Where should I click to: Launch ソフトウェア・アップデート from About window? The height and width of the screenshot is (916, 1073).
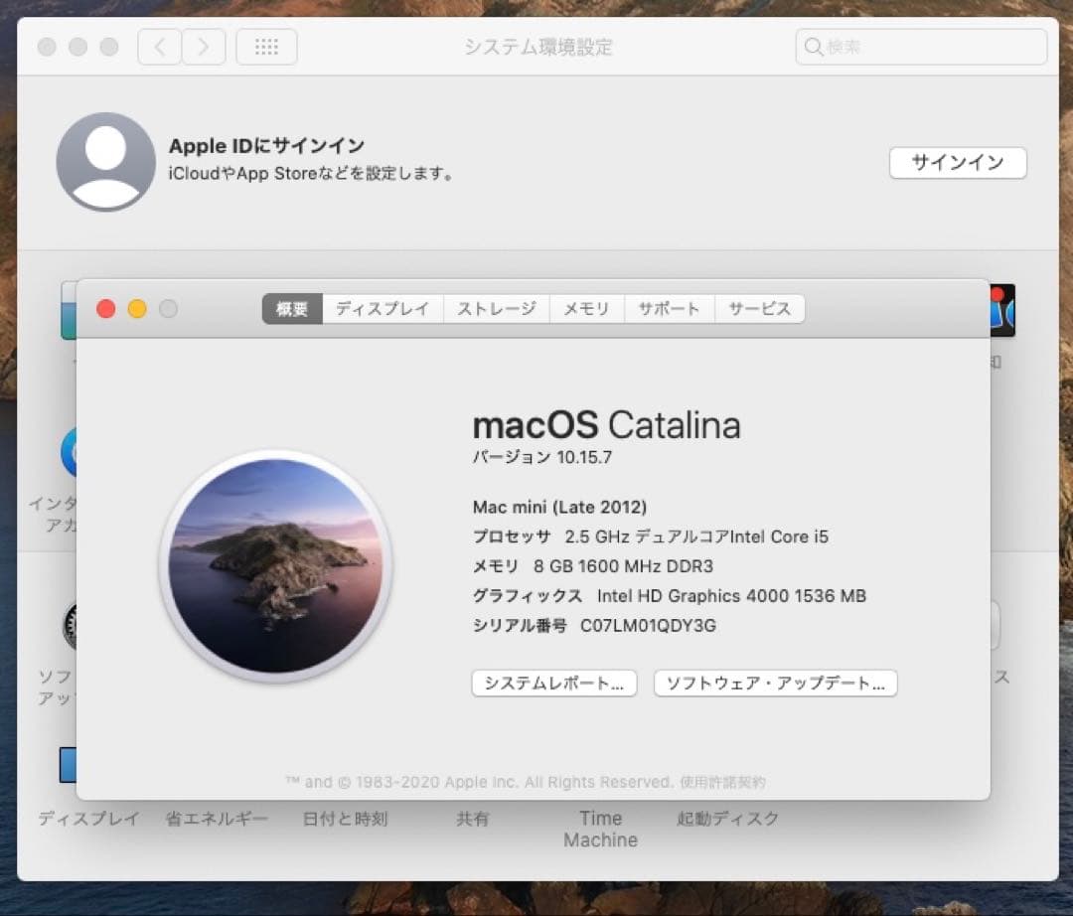click(775, 684)
